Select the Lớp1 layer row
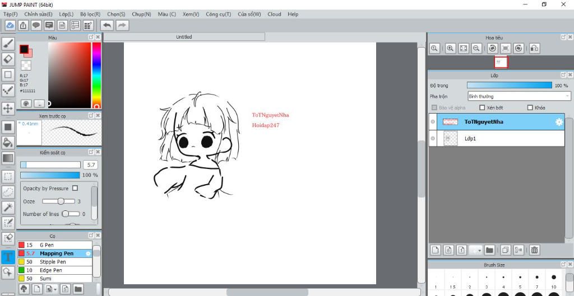This screenshot has height=296, width=574. [497, 139]
